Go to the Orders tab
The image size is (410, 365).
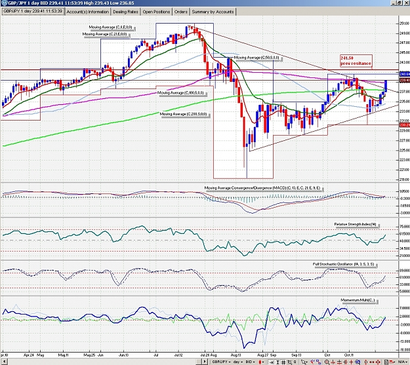pyautogui.click(x=181, y=12)
